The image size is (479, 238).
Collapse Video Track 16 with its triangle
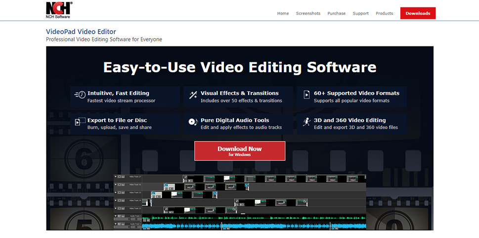tap(116, 185)
